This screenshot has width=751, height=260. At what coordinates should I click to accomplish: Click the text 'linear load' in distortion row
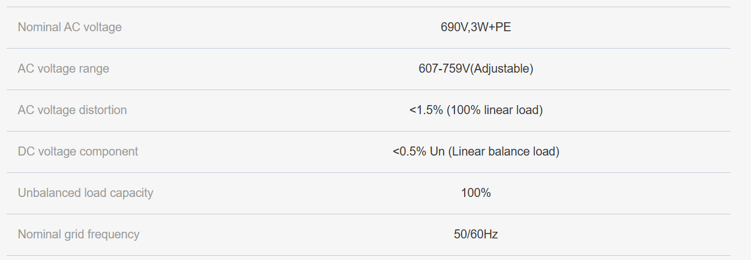(x=511, y=110)
